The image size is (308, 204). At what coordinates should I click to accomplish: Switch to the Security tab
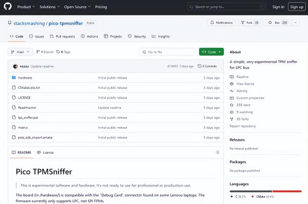click(x=137, y=36)
